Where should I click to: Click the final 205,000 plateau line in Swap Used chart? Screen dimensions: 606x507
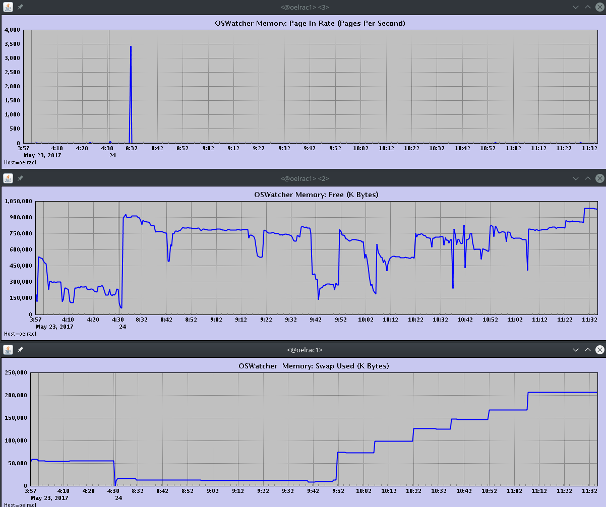[562, 392]
